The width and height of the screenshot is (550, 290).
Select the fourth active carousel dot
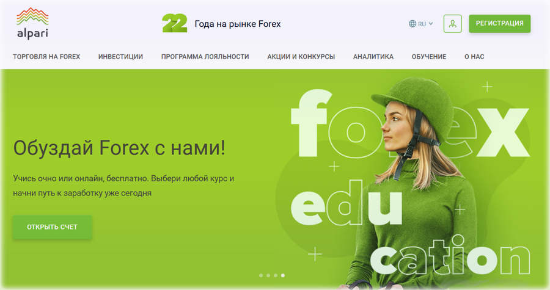(283, 275)
